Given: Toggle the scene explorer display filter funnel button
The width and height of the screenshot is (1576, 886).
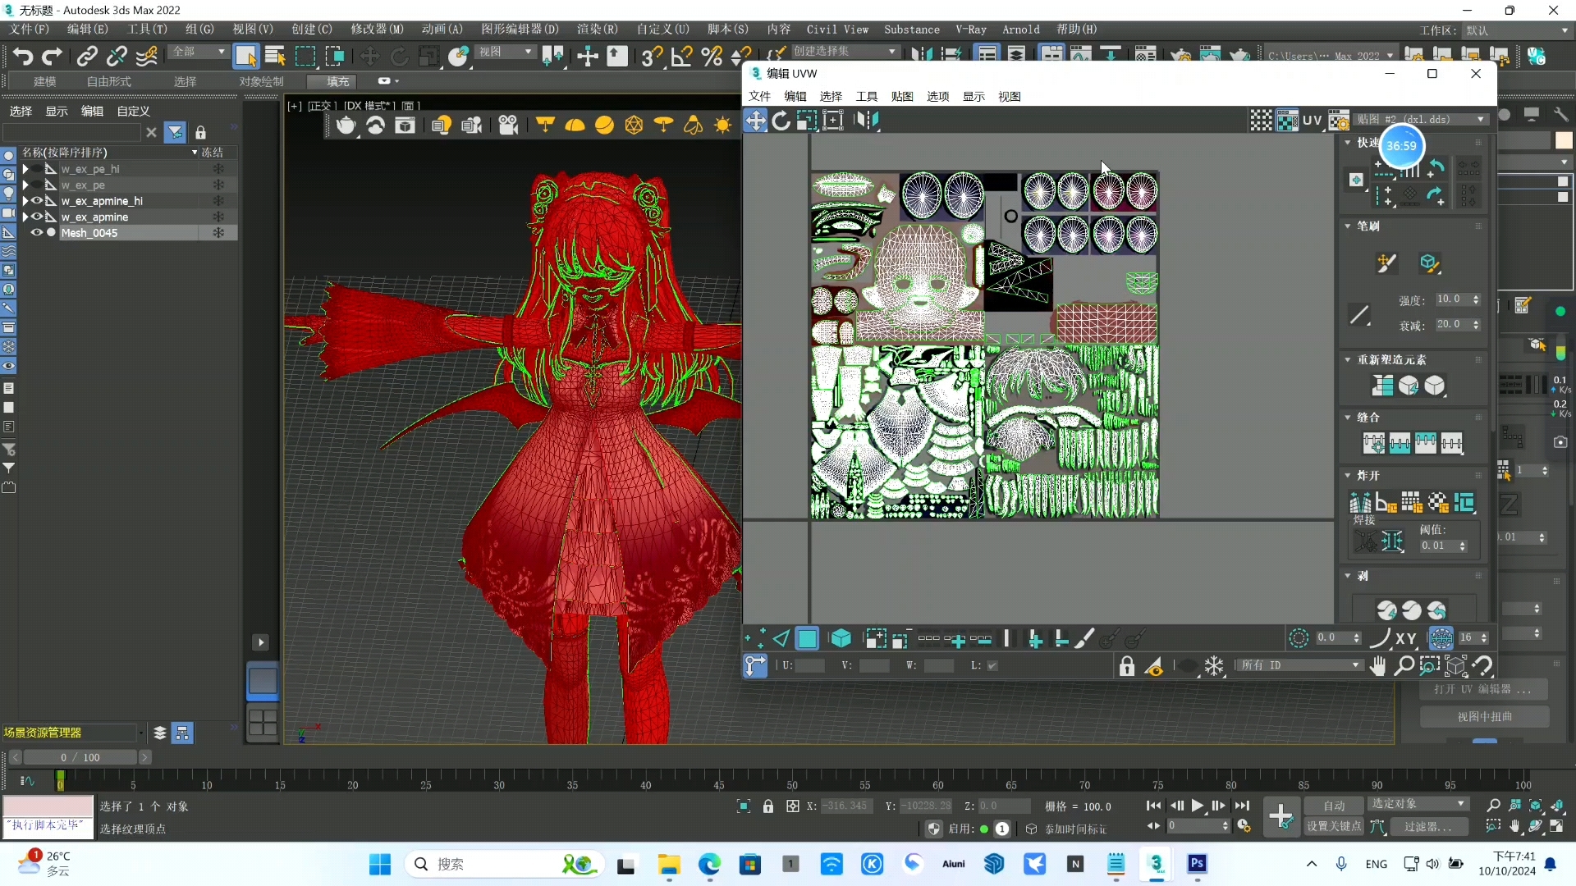Looking at the screenshot, I should pyautogui.click(x=175, y=132).
